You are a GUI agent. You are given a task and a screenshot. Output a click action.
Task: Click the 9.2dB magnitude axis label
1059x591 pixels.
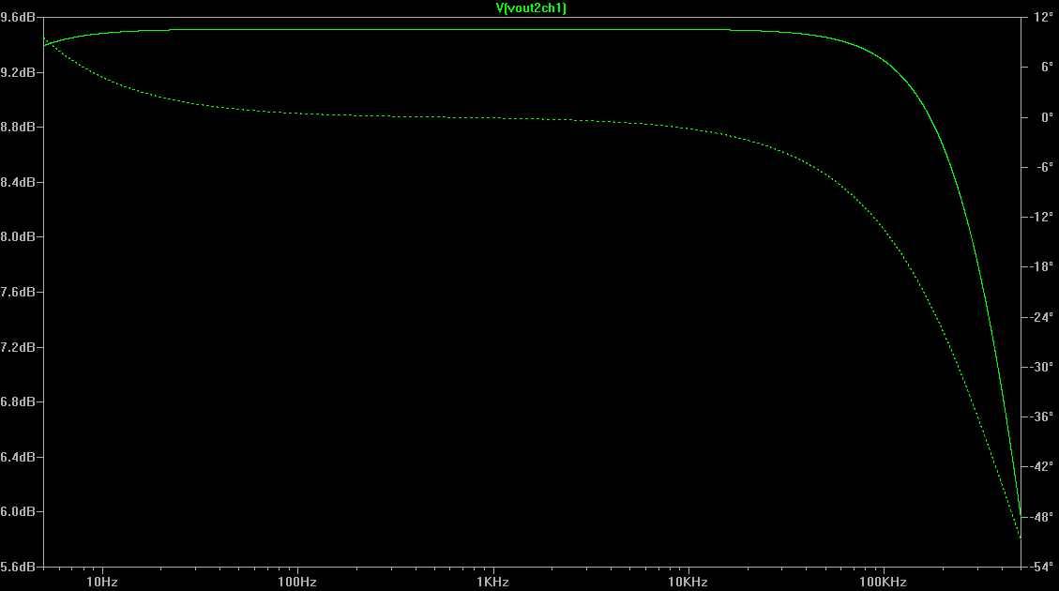[x=18, y=72]
